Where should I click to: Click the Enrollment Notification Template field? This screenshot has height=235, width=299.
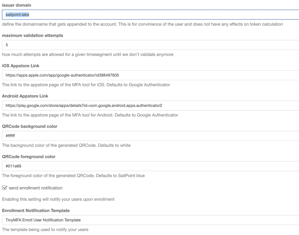coord(150,220)
